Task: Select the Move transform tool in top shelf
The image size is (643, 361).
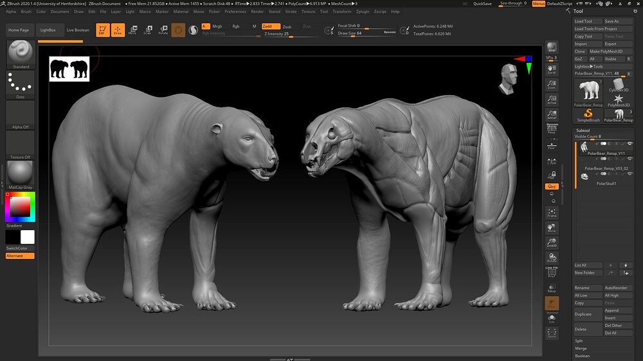Action: click(132, 30)
